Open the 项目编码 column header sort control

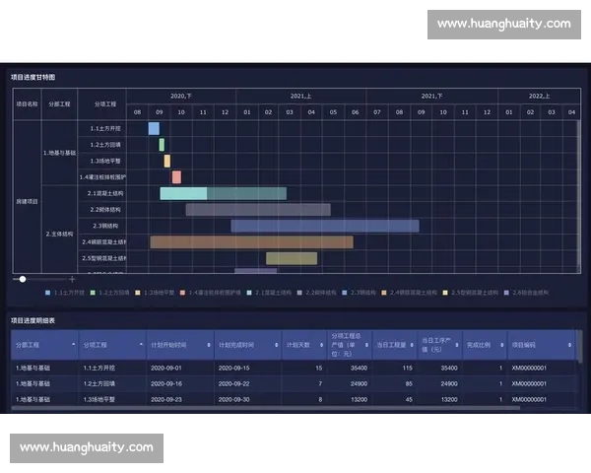pyautogui.click(x=567, y=345)
